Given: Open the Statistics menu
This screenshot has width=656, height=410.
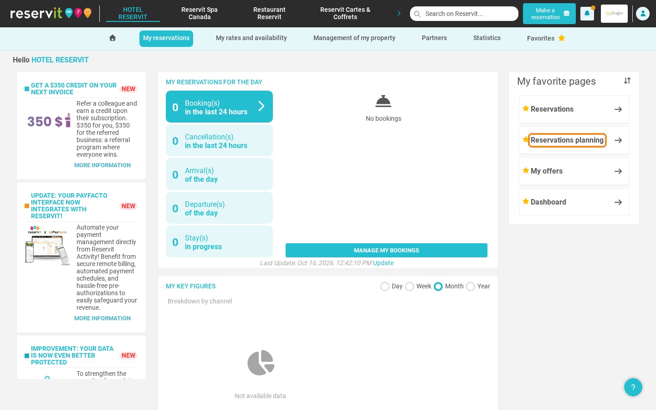Looking at the screenshot, I should coord(487,38).
